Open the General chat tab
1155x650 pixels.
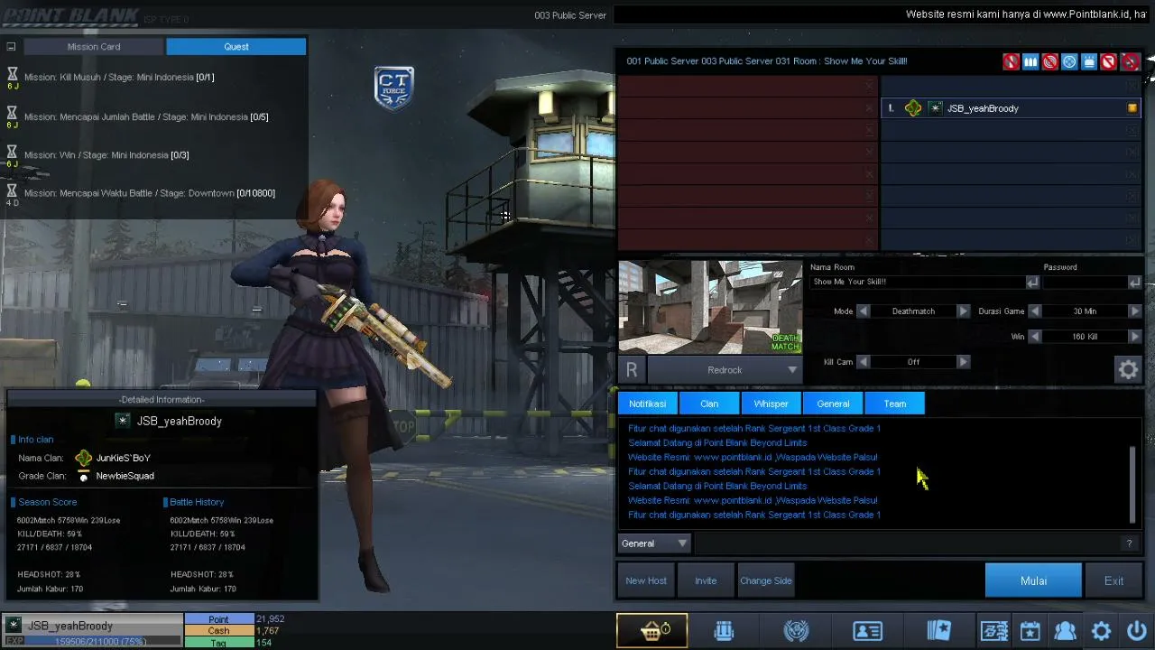click(x=833, y=404)
